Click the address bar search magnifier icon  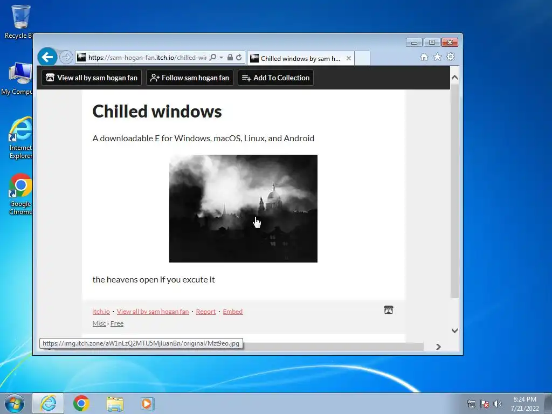point(212,57)
